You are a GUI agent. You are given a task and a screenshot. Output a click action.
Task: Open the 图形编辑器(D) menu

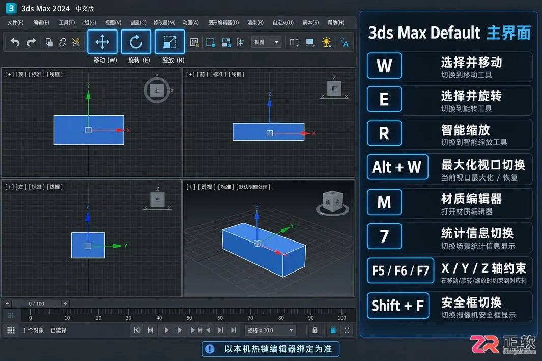(x=223, y=22)
